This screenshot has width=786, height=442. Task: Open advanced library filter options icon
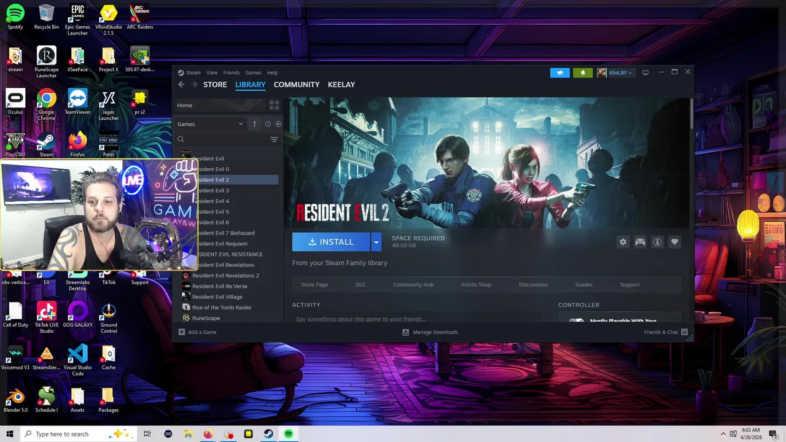point(274,139)
